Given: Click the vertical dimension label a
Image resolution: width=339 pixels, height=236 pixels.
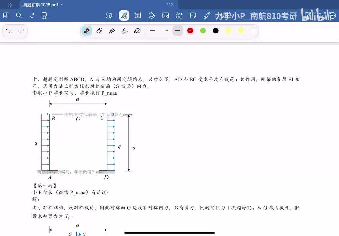Looking at the screenshot, I should click(x=134, y=148).
